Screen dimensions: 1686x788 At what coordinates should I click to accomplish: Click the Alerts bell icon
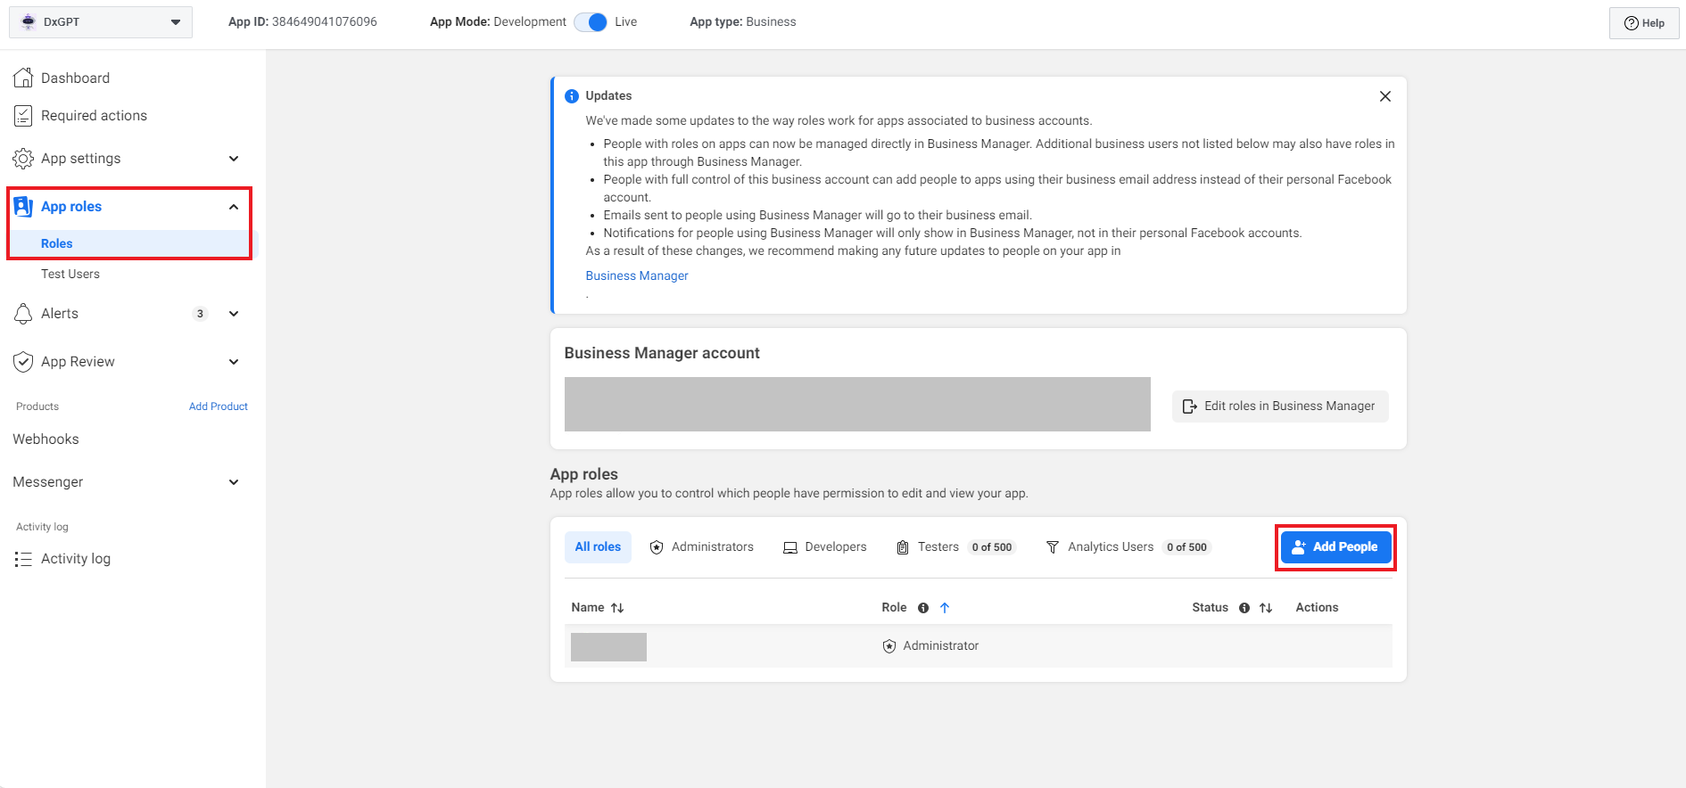pos(23,314)
